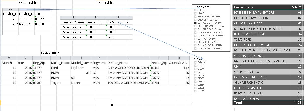
Task: Check 07721 in PMA_Zip slicer
Action: click(x=195, y=66)
